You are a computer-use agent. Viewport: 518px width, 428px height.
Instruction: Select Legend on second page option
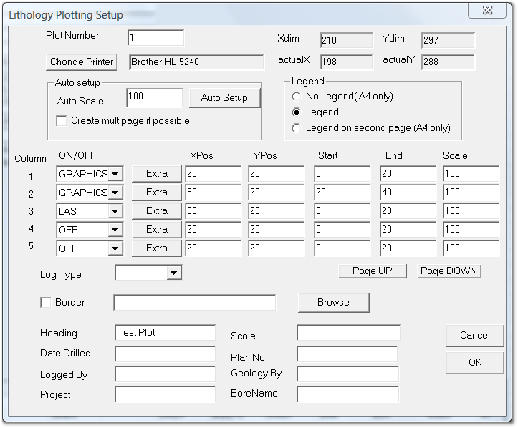click(297, 127)
